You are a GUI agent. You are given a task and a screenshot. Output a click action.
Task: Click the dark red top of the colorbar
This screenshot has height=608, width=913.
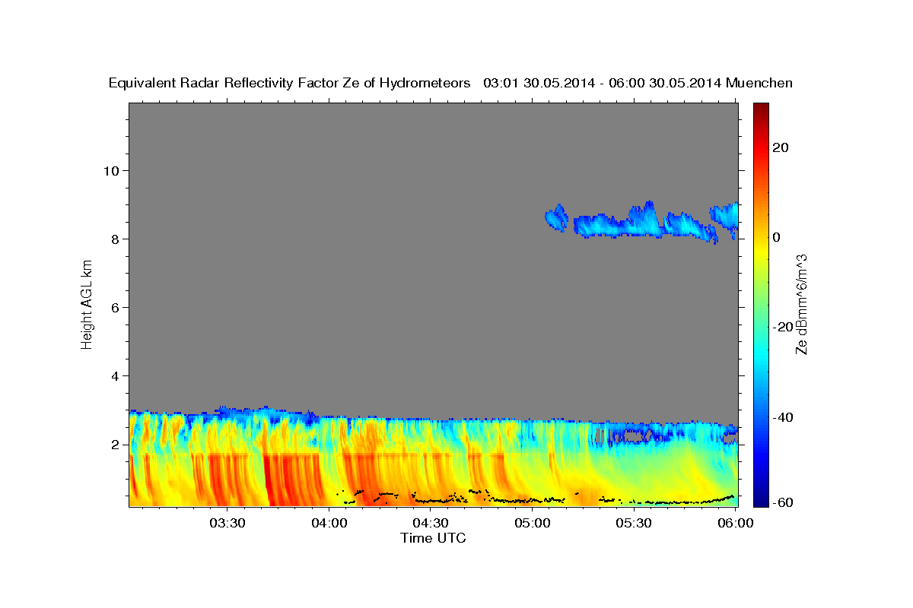point(761,110)
